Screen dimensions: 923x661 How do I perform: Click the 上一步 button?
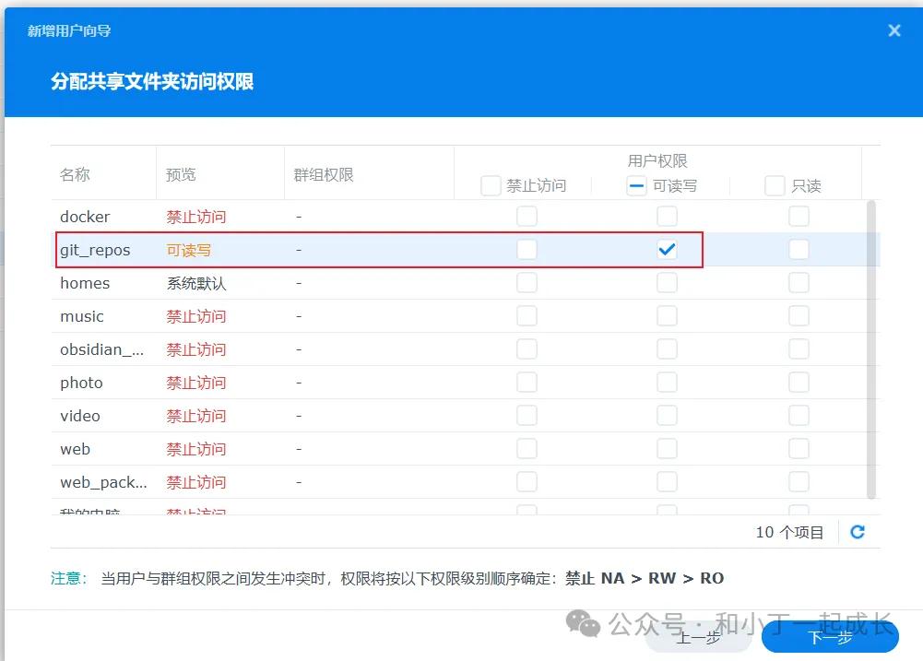[x=698, y=637]
